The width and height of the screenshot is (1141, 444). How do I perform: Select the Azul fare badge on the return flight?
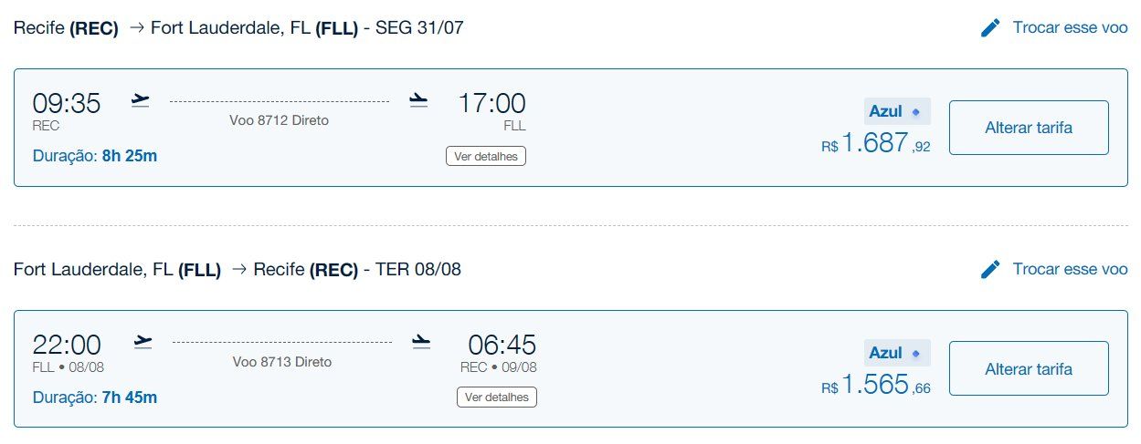pyautogui.click(x=897, y=353)
